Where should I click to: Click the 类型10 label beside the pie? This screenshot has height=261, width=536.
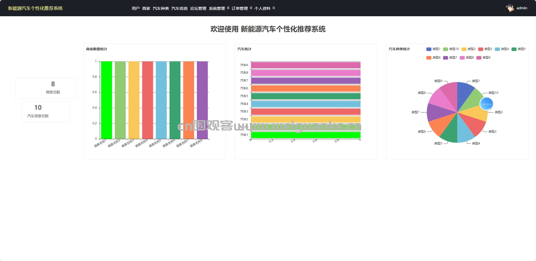(493, 93)
